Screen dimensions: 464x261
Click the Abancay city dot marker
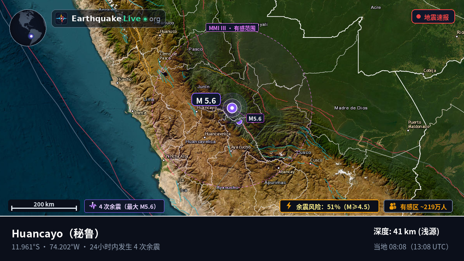pos(278,168)
